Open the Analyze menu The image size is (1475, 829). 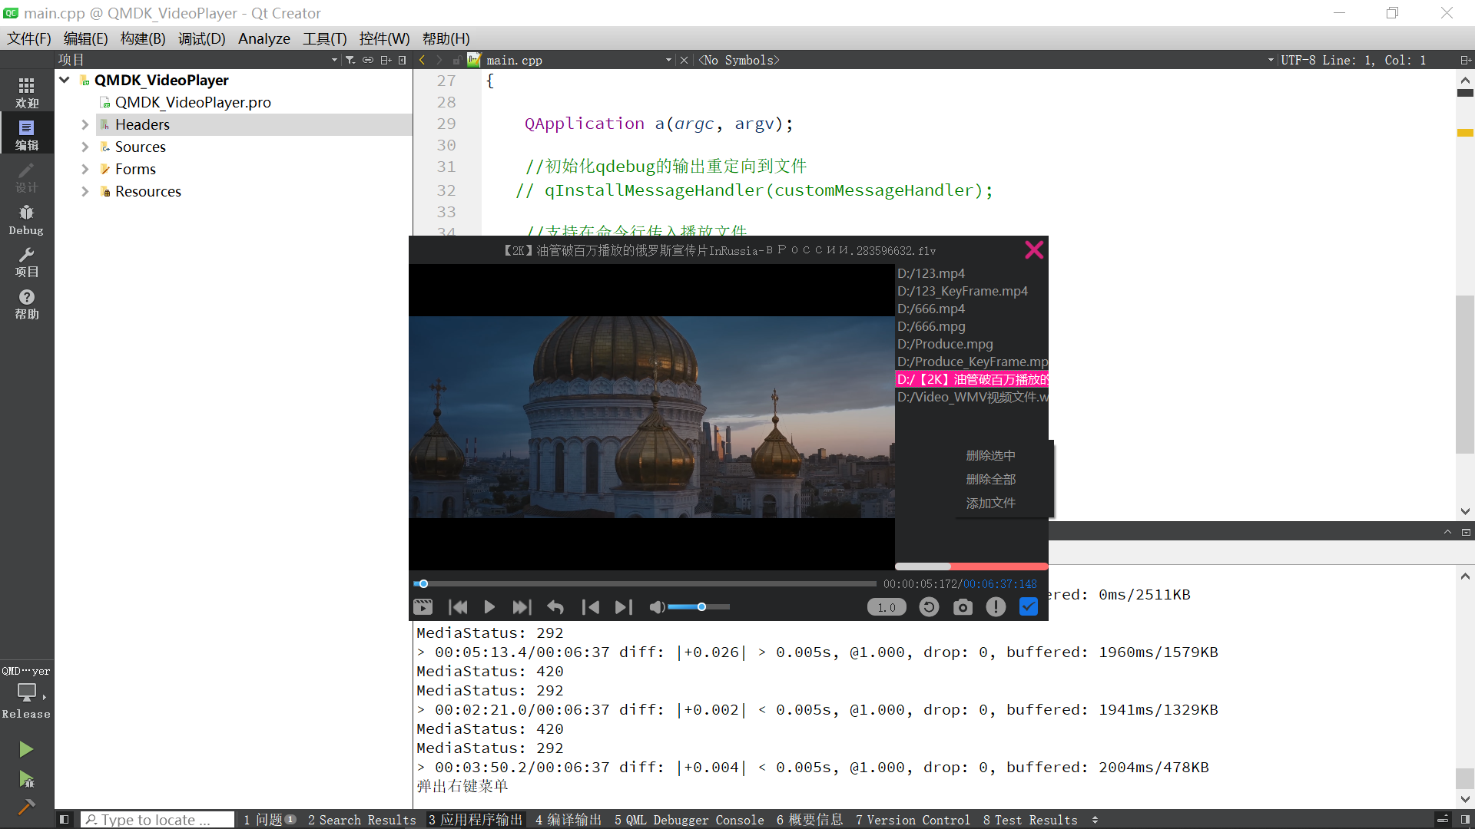point(264,38)
